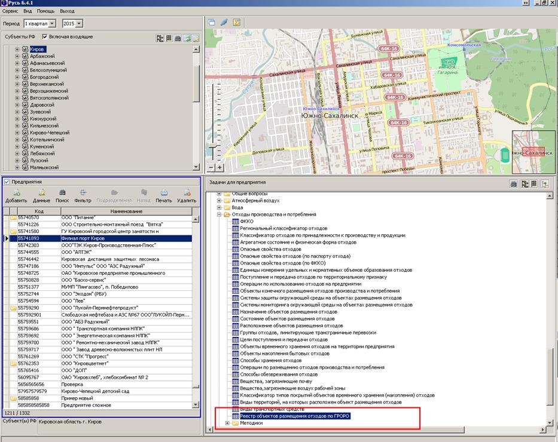558x442 pixels.
Task: Toggle the Предприятия checkbox
Action: (x=7, y=182)
